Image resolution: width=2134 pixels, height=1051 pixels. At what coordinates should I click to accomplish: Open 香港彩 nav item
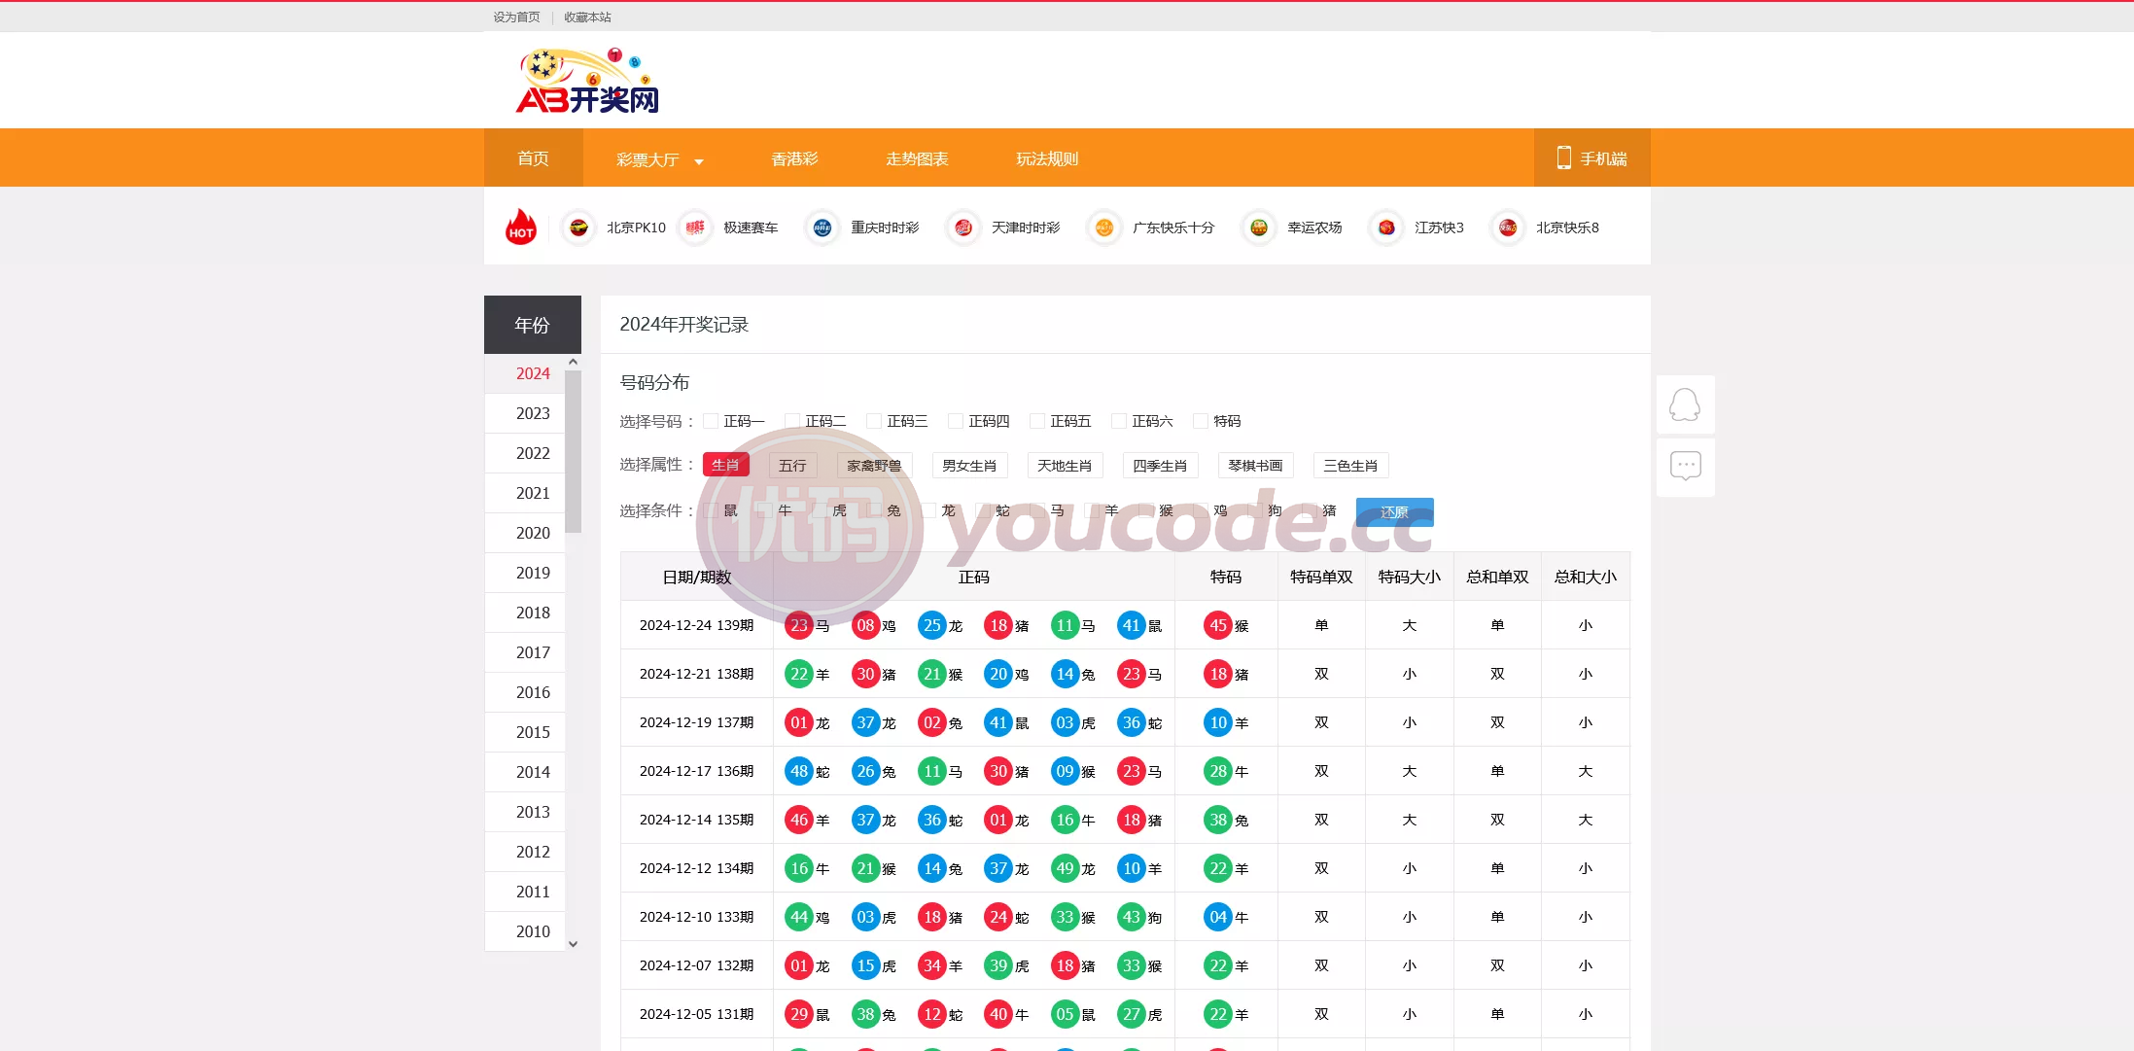coord(794,158)
